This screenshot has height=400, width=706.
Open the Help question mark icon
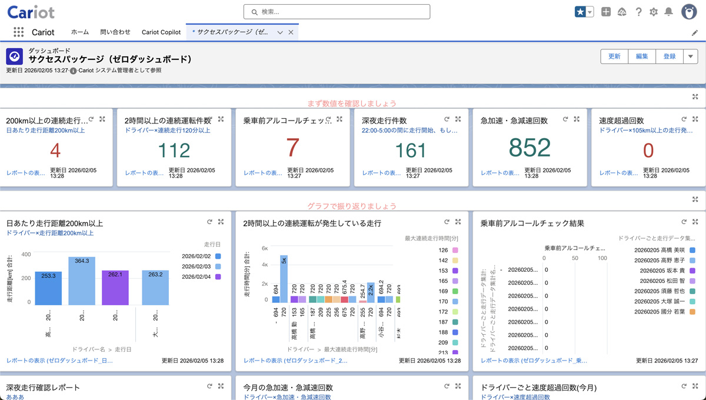pos(638,12)
